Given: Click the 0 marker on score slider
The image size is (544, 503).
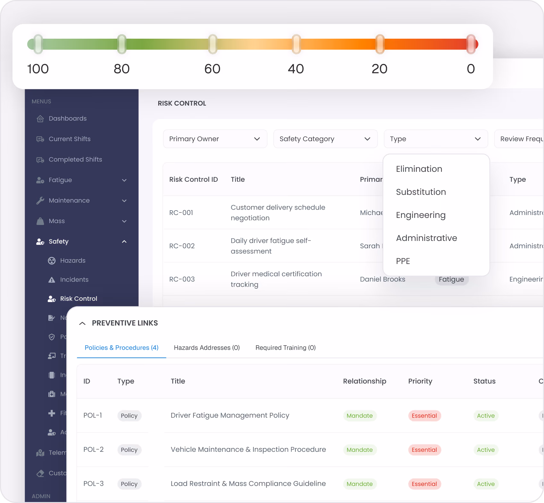Looking at the screenshot, I should coord(471,44).
